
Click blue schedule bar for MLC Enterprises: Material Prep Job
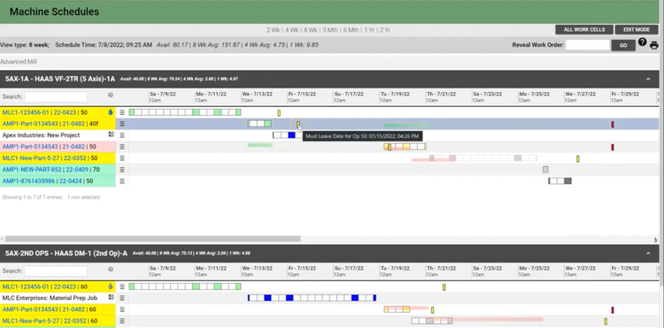(x=312, y=298)
